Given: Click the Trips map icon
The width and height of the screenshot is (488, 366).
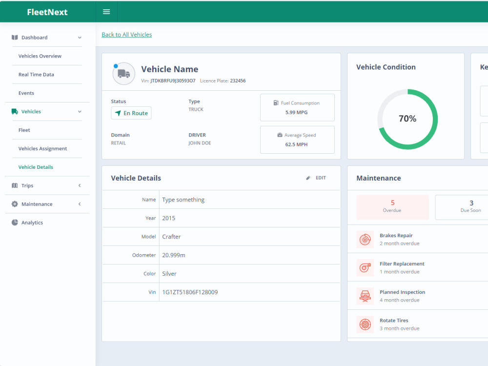Looking at the screenshot, I should point(15,185).
